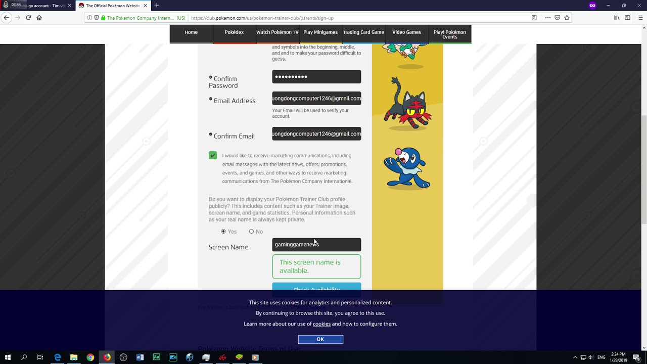The width and height of the screenshot is (647, 364).
Task: Switch to the first browser tab
Action: click(36, 6)
